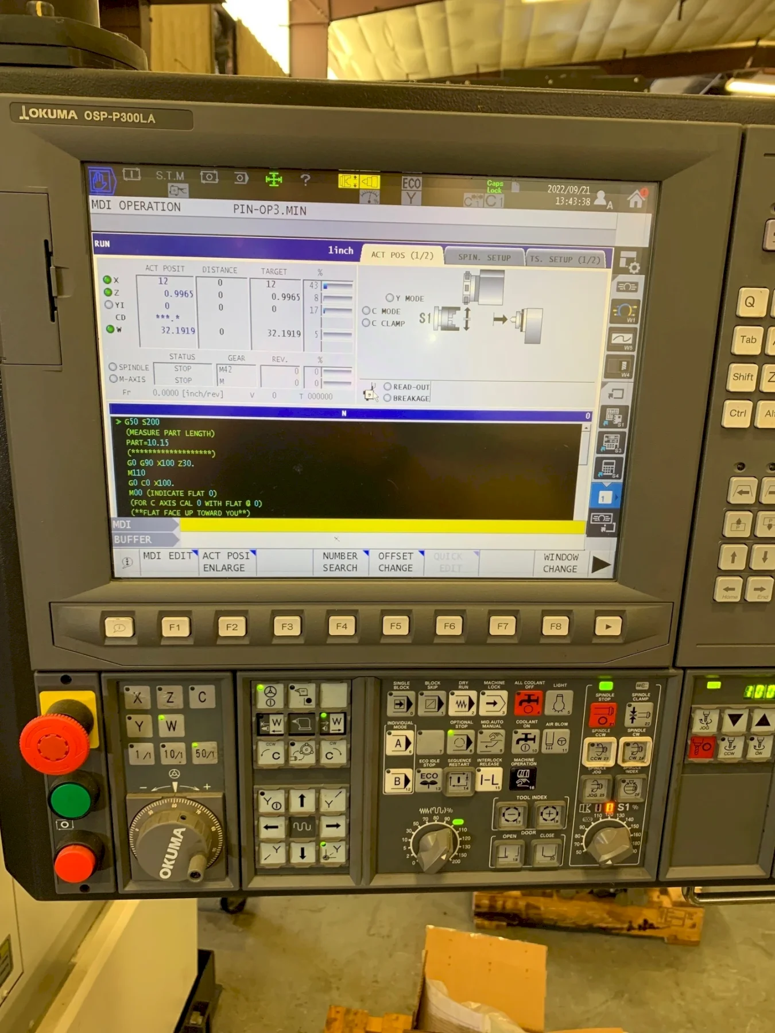The width and height of the screenshot is (775, 1033).
Task: Push the physical F1 function key
Action: (175, 627)
